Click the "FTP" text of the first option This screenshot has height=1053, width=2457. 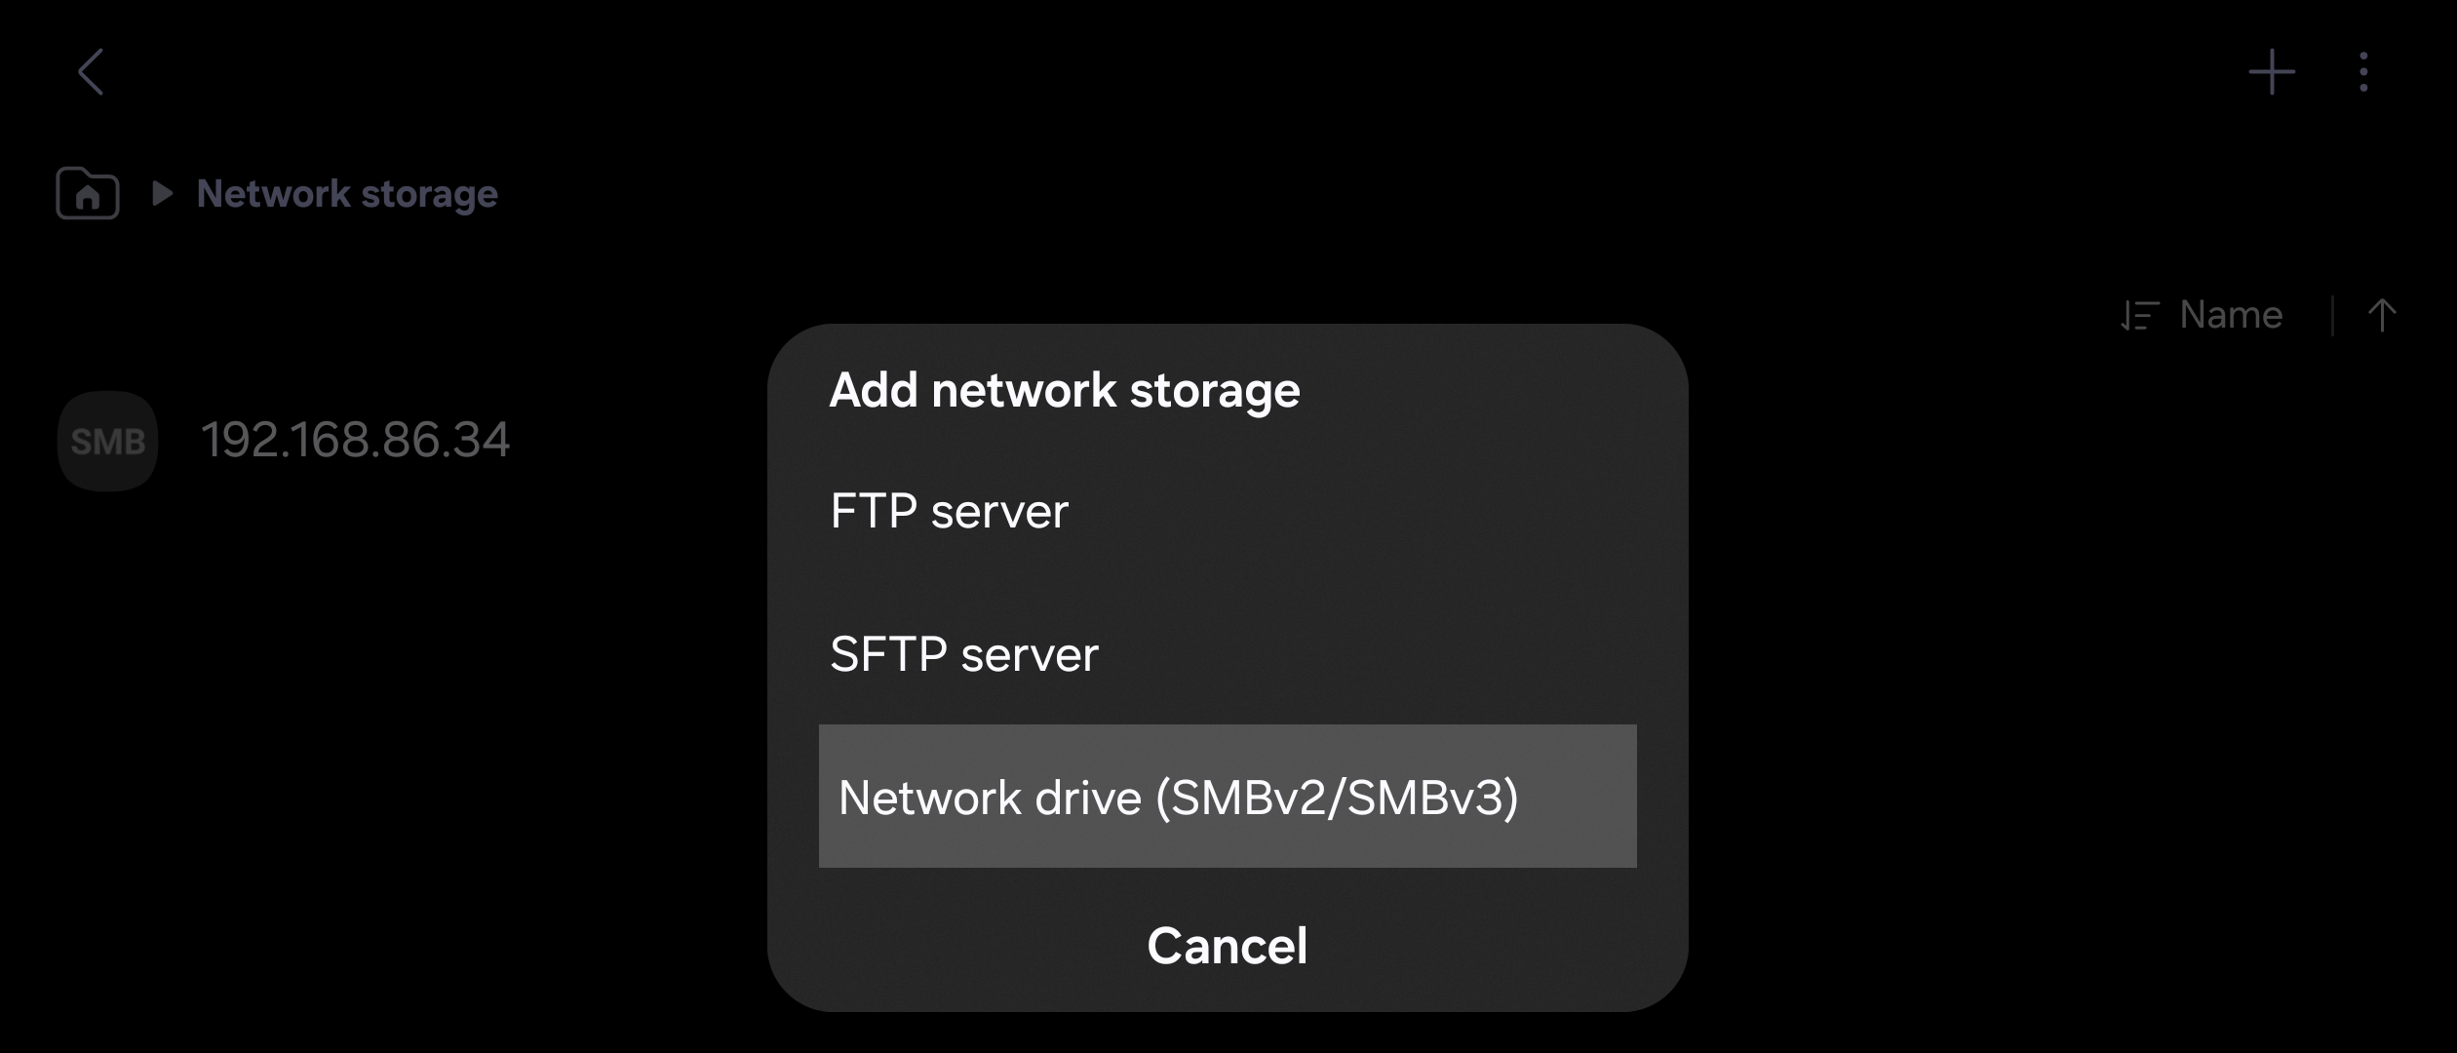874,511
